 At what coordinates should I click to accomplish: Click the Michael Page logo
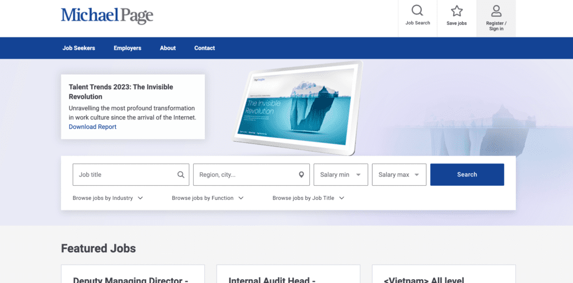(x=107, y=16)
